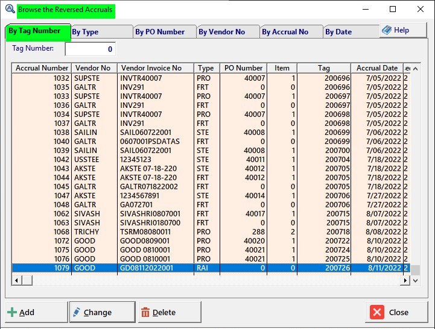The image size is (435, 329).
Task: Click PO number 40017 cell
Action: tap(255, 214)
